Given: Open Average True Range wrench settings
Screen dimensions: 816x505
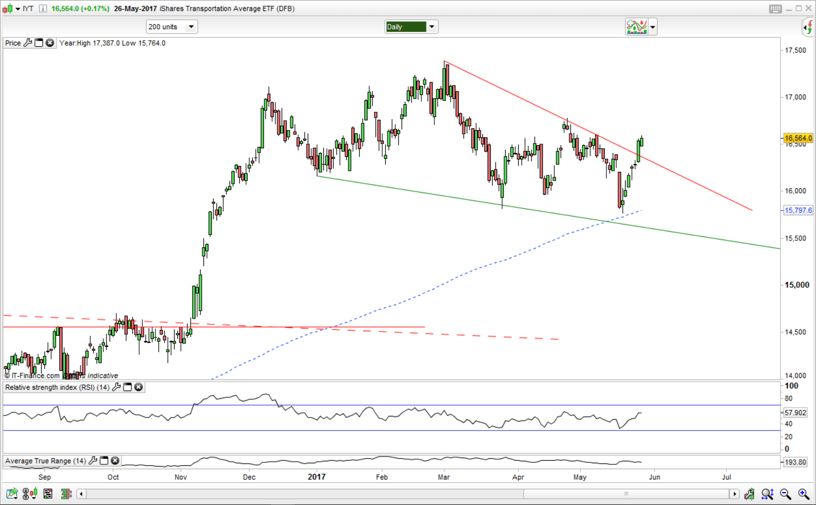Looking at the screenshot, I should [x=93, y=460].
